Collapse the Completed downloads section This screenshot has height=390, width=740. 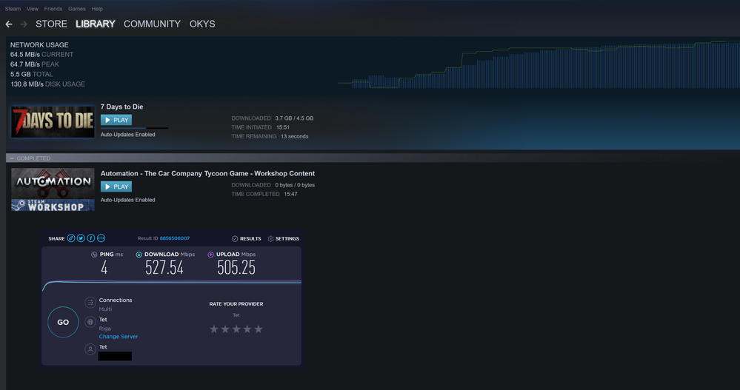[x=10, y=158]
